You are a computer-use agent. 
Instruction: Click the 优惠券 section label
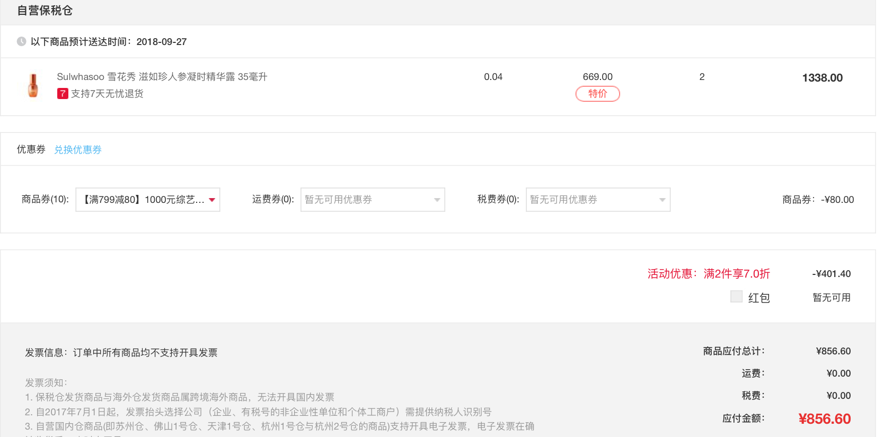coord(31,149)
